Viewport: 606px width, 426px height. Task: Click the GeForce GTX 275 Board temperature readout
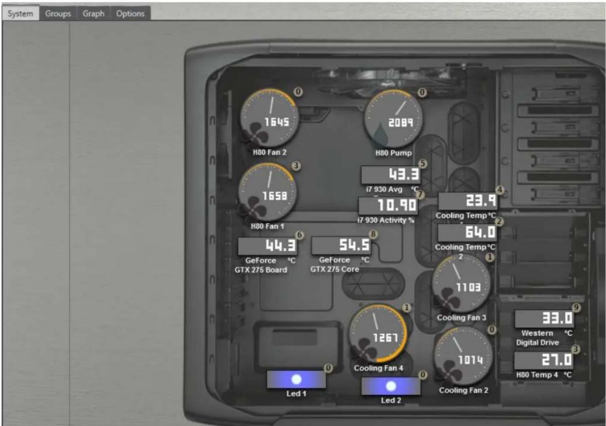[x=267, y=246]
